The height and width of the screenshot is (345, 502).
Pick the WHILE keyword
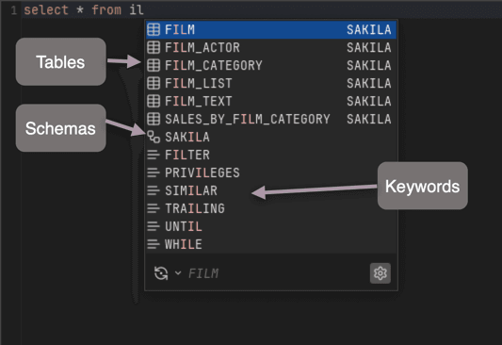click(271, 244)
